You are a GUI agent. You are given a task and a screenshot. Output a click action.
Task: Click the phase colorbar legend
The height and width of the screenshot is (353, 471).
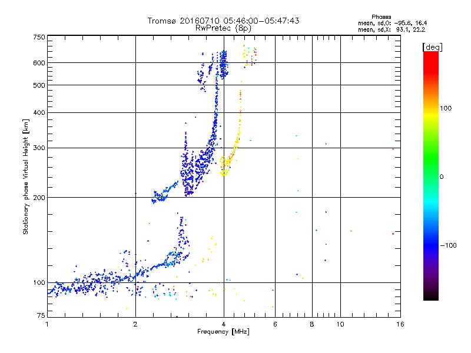431,176
